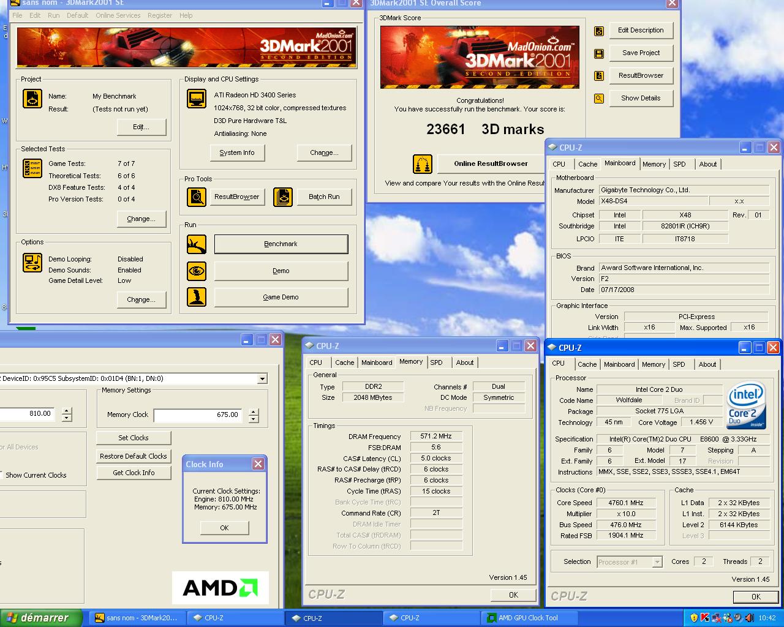The width and height of the screenshot is (784, 627).
Task: Click Change... button in Options section
Action: tap(141, 299)
